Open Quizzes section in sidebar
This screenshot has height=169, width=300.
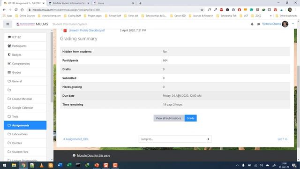[25, 143]
